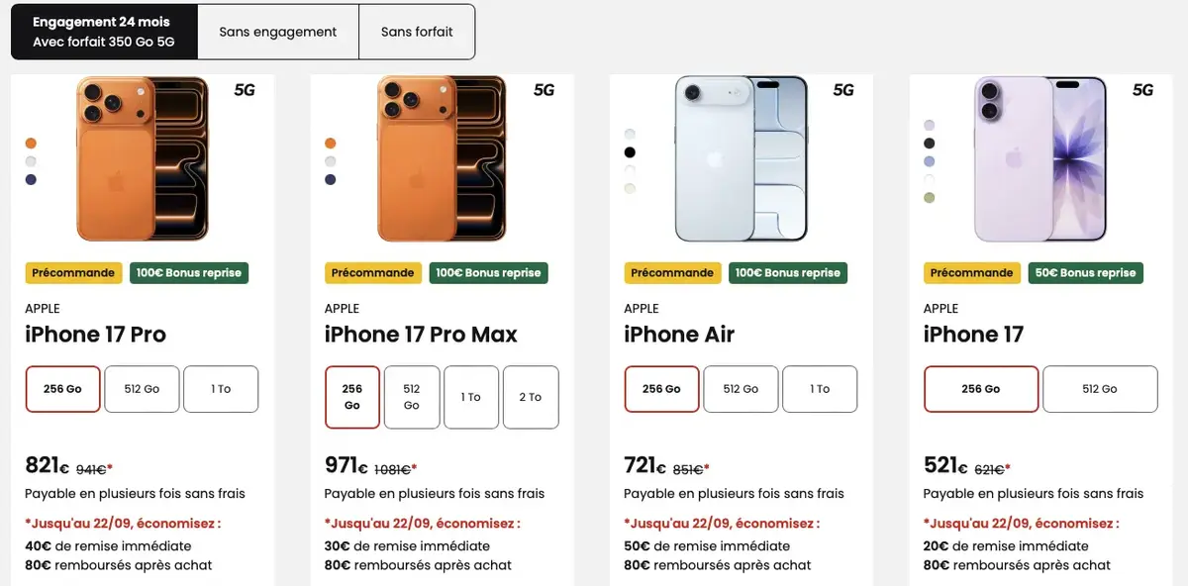
Task: Choose 1 To storage for iPhone 17 Pro
Action: coord(221,389)
